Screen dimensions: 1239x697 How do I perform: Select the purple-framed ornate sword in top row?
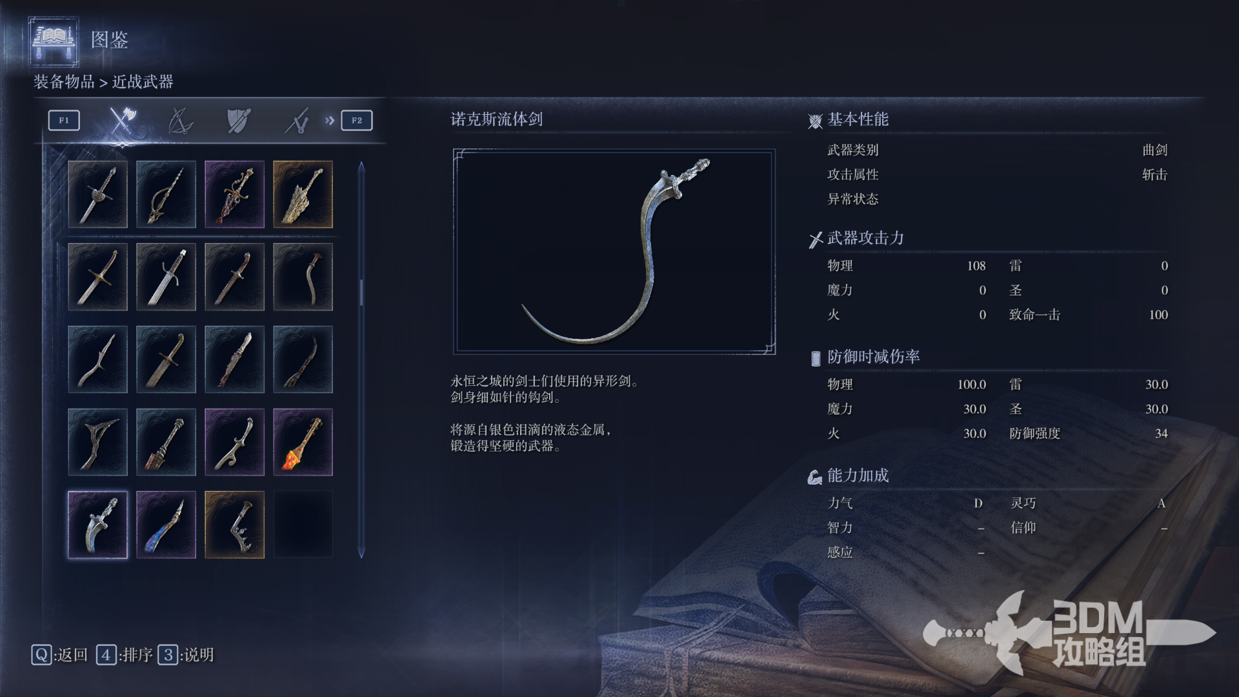[234, 194]
